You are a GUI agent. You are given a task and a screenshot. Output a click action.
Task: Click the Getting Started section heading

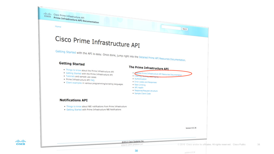(72, 64)
